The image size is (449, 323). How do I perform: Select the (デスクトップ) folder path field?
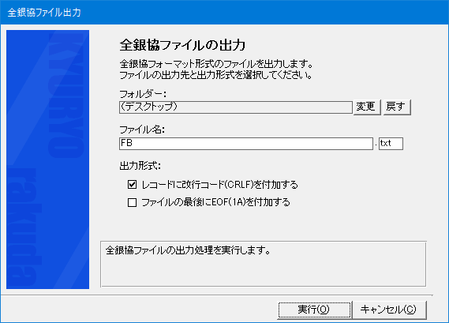236,107
